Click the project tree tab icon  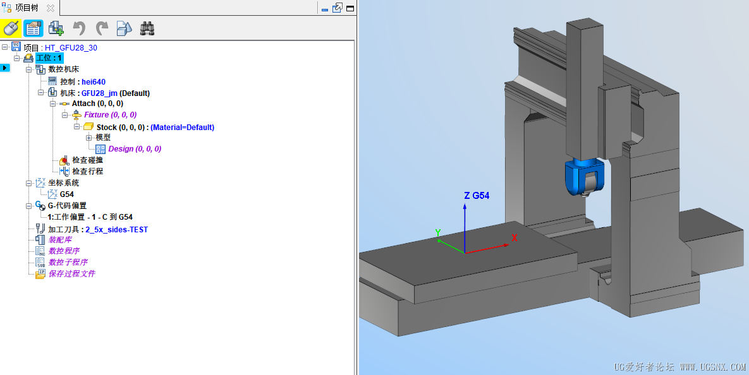tap(7, 8)
